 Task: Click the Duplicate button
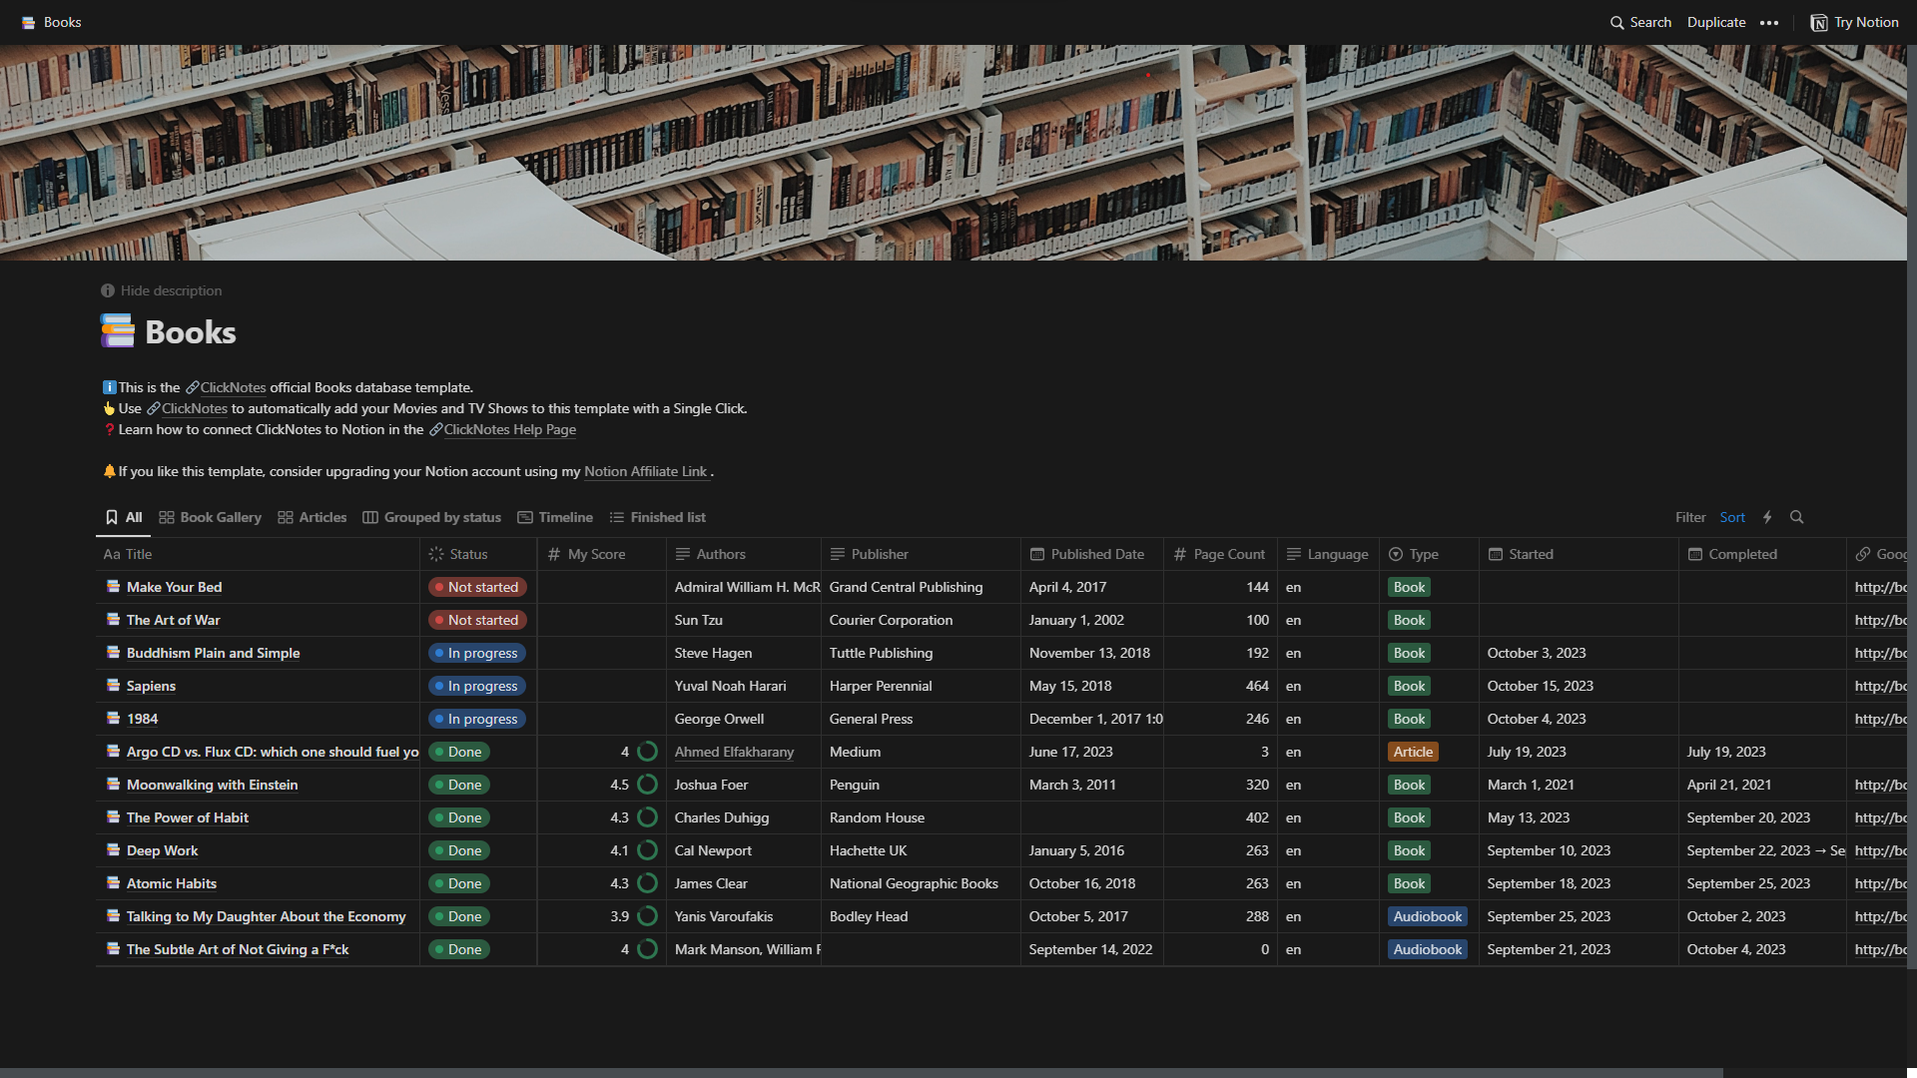[x=1716, y=22]
